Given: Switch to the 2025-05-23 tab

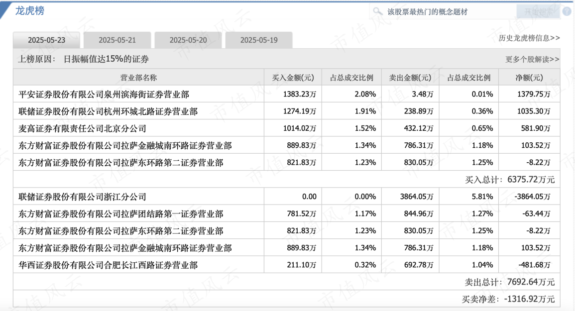Looking at the screenshot, I should 46,40.
